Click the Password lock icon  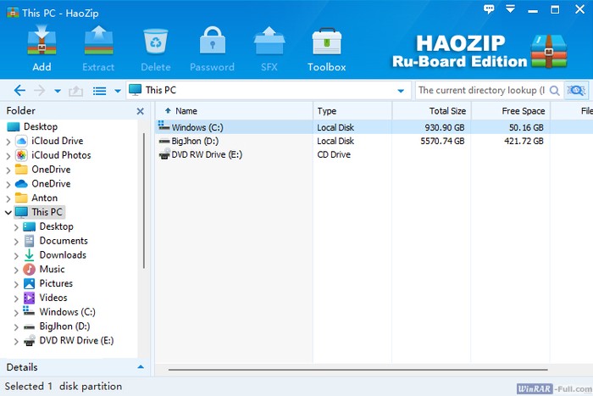click(212, 48)
